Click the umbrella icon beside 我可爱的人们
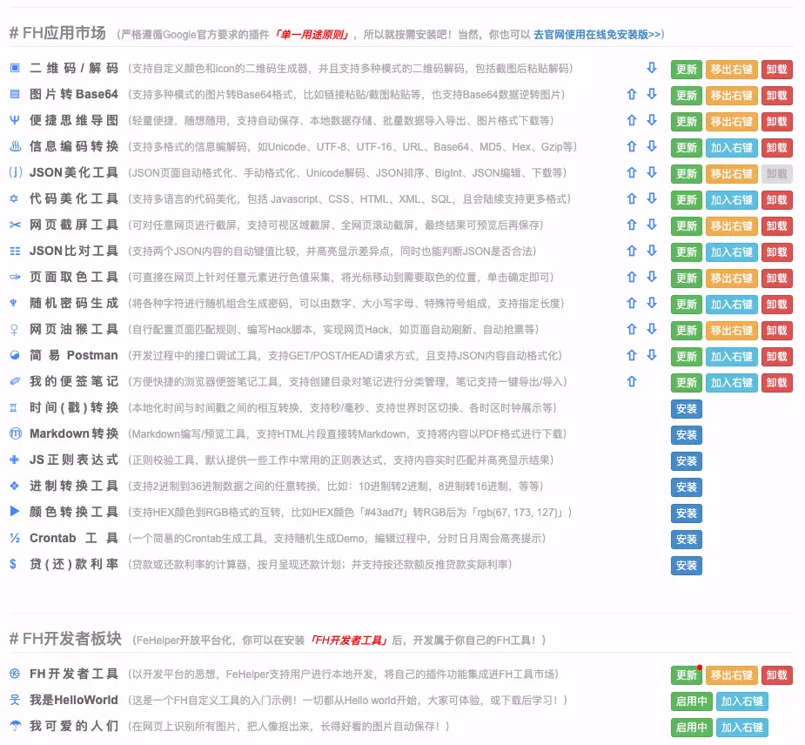 point(15,726)
